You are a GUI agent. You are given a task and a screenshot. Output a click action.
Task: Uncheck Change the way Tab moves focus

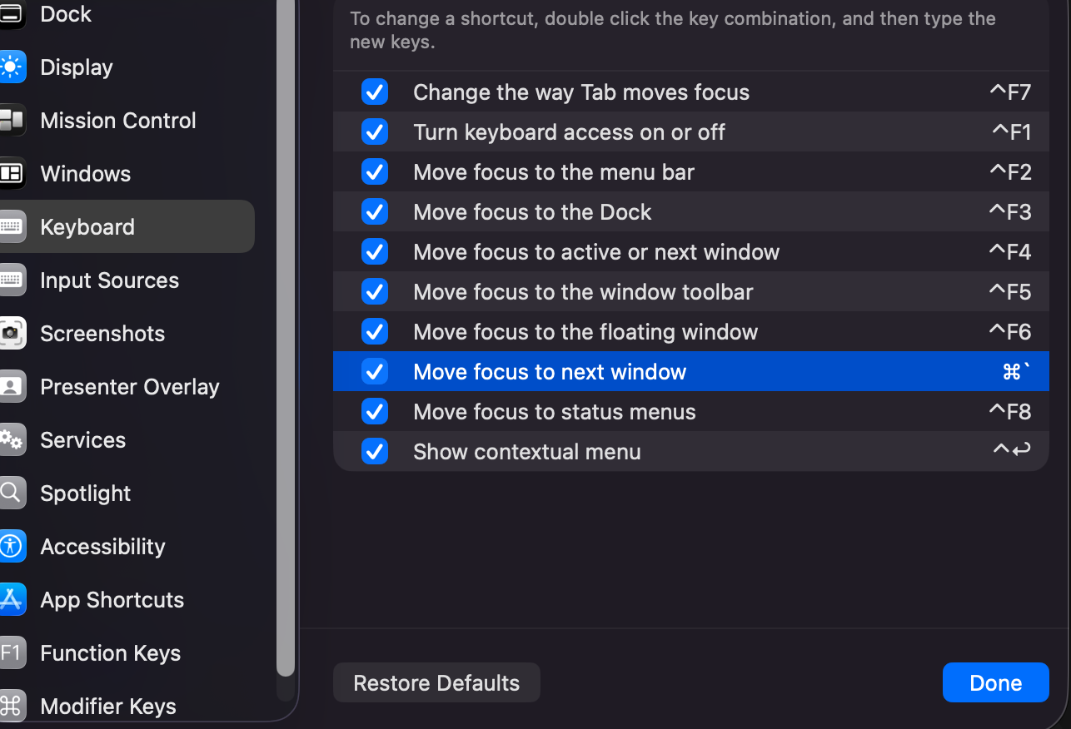point(375,92)
